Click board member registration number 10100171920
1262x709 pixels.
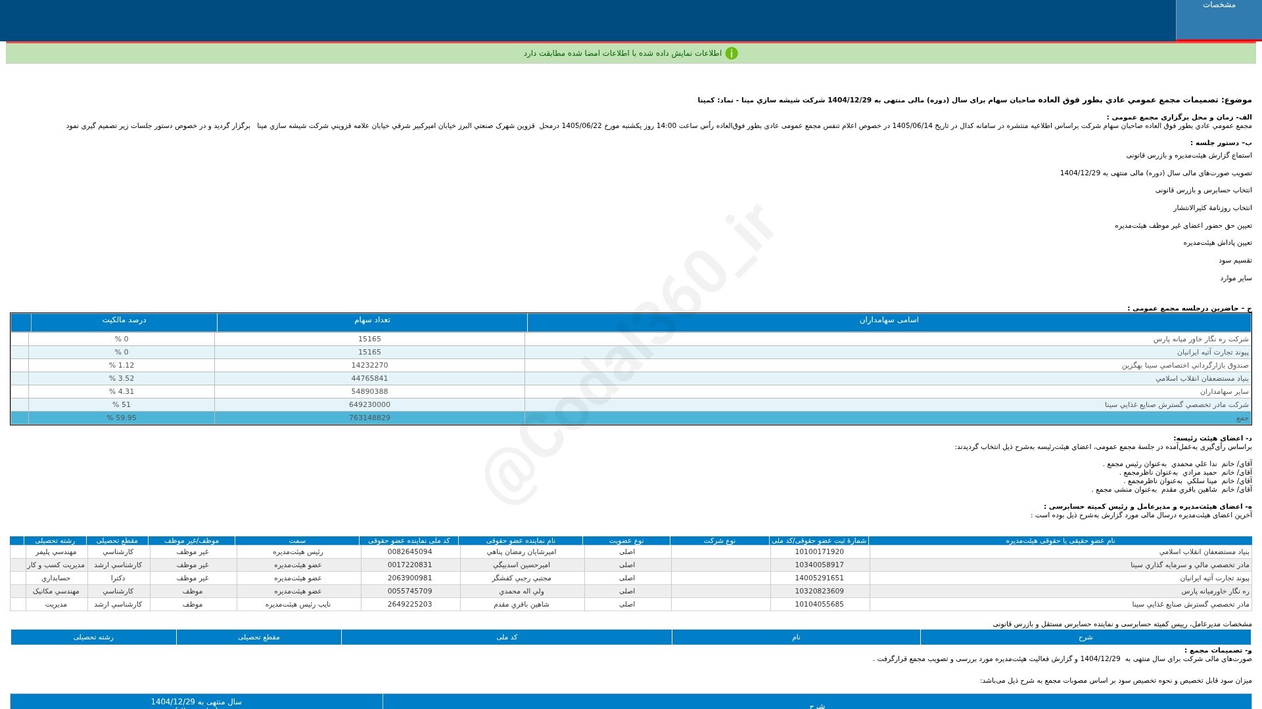click(819, 552)
